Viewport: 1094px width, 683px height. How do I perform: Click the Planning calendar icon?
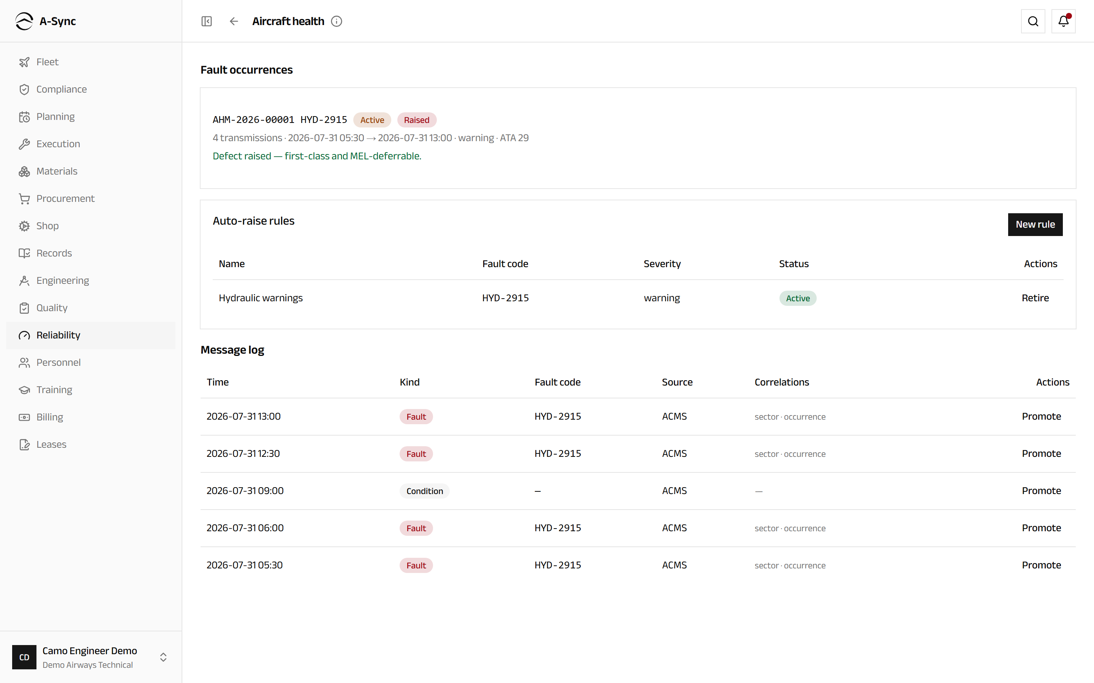24,116
